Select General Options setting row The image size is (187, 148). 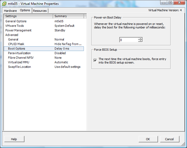point(44,21)
